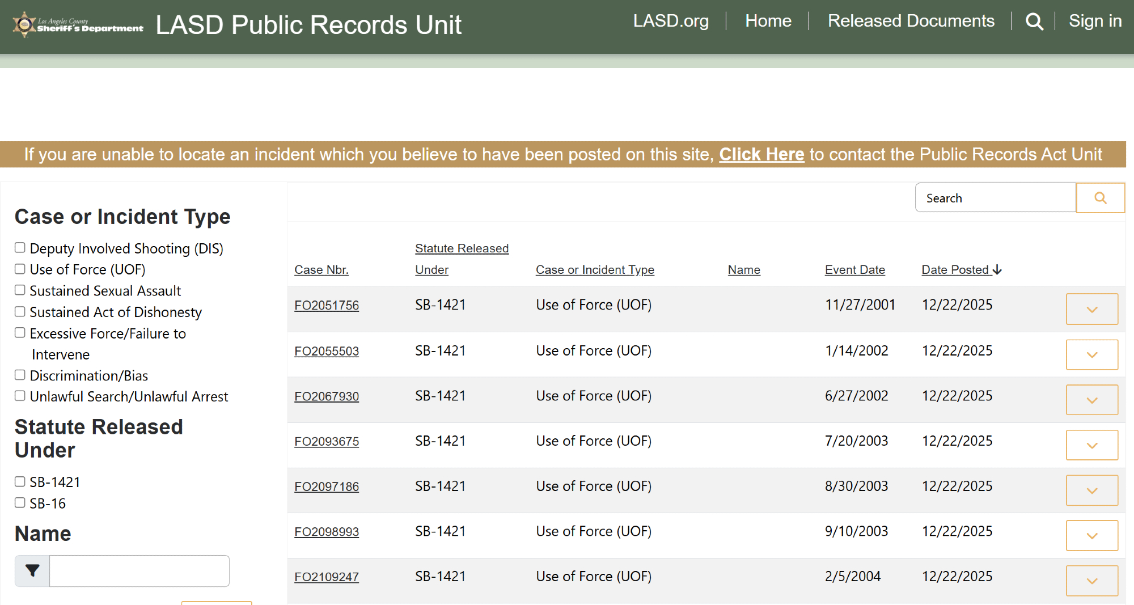This screenshot has width=1134, height=605.
Task: Check the Deputy Involved Shooting (DIS) box
Action: point(20,248)
